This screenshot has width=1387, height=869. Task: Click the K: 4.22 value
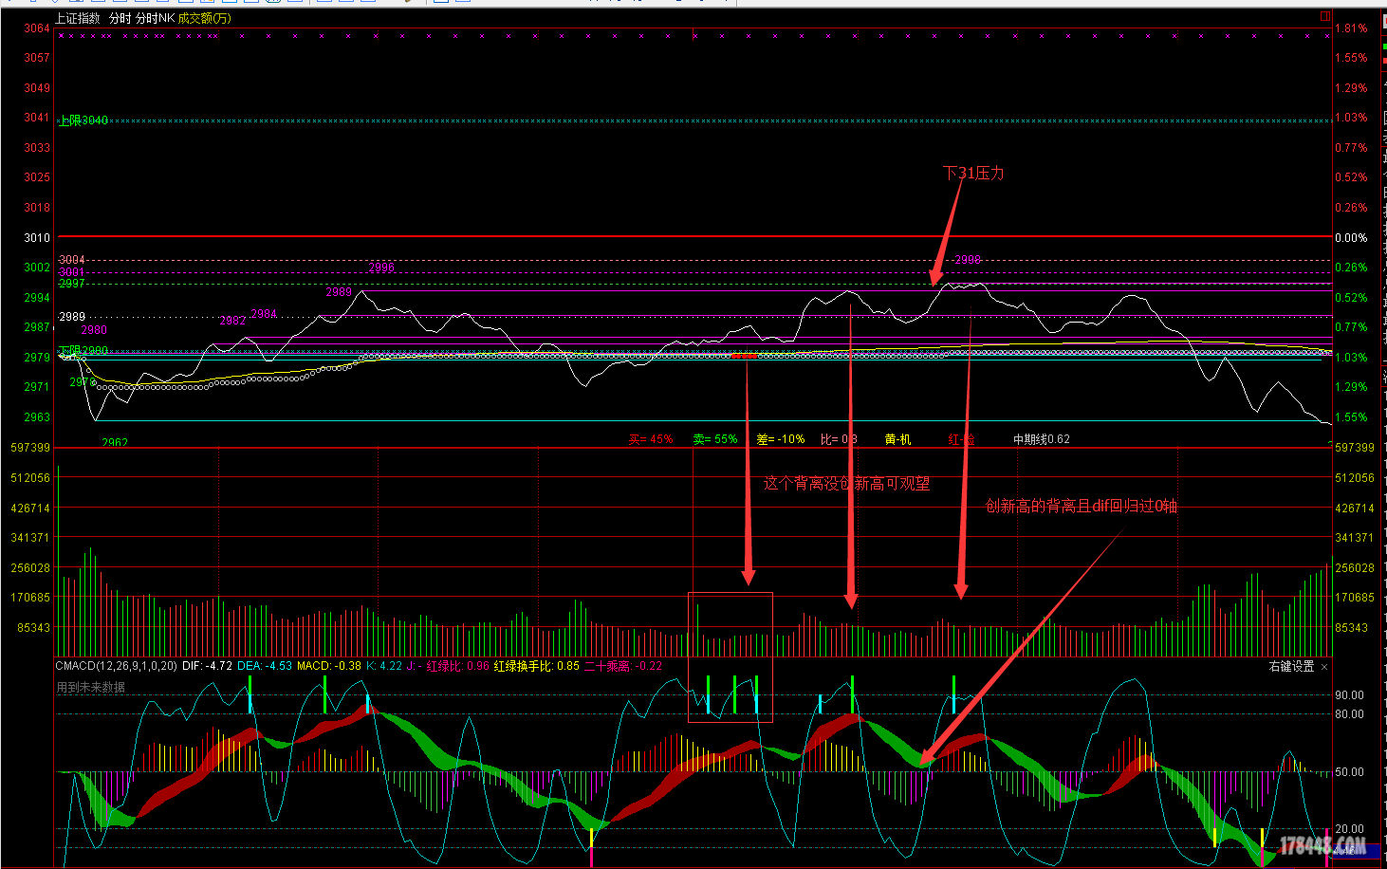(x=384, y=666)
